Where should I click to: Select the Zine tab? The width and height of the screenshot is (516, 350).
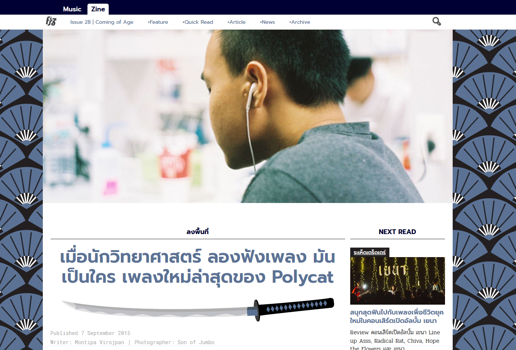coord(98,9)
